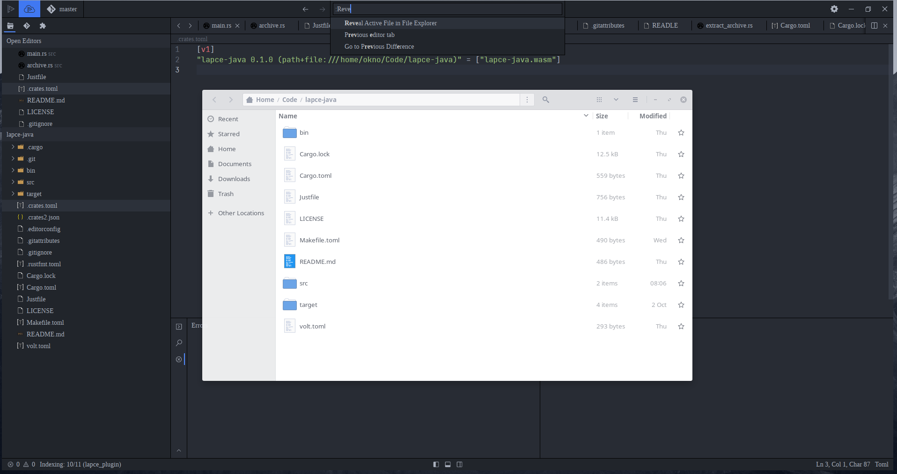Expand the src folder in the sidebar tree
The image size is (897, 474).
[12, 182]
